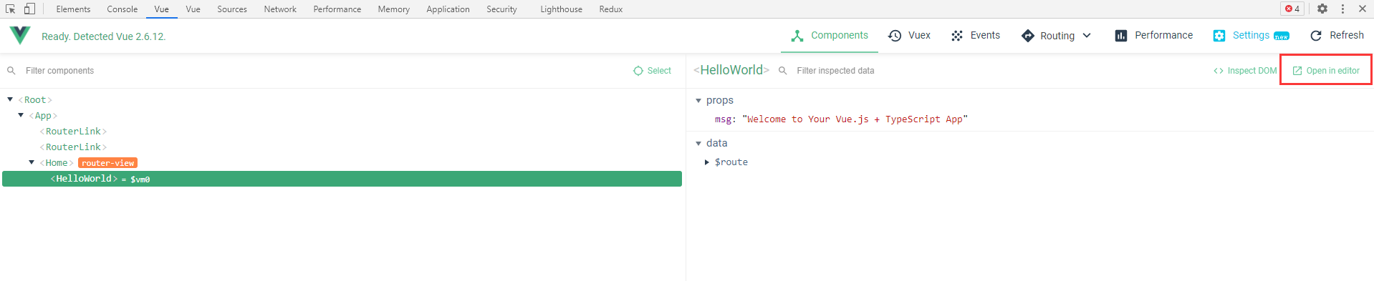Open the Lighthouse tab
Screen dimensions: 1374x281
pyautogui.click(x=561, y=9)
